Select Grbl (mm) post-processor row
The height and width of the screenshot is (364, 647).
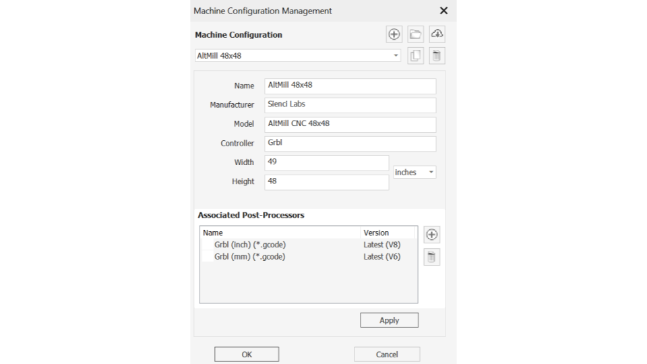pyautogui.click(x=308, y=257)
